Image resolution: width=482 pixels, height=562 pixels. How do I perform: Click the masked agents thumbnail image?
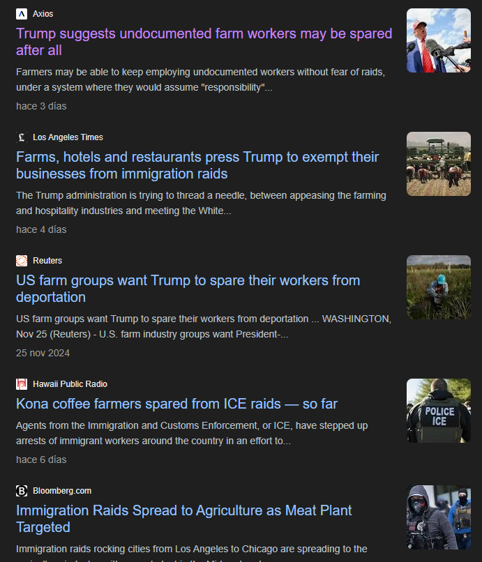coord(439,517)
